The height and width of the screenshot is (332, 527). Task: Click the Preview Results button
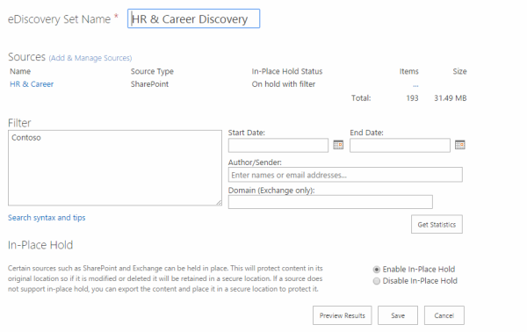343,315
